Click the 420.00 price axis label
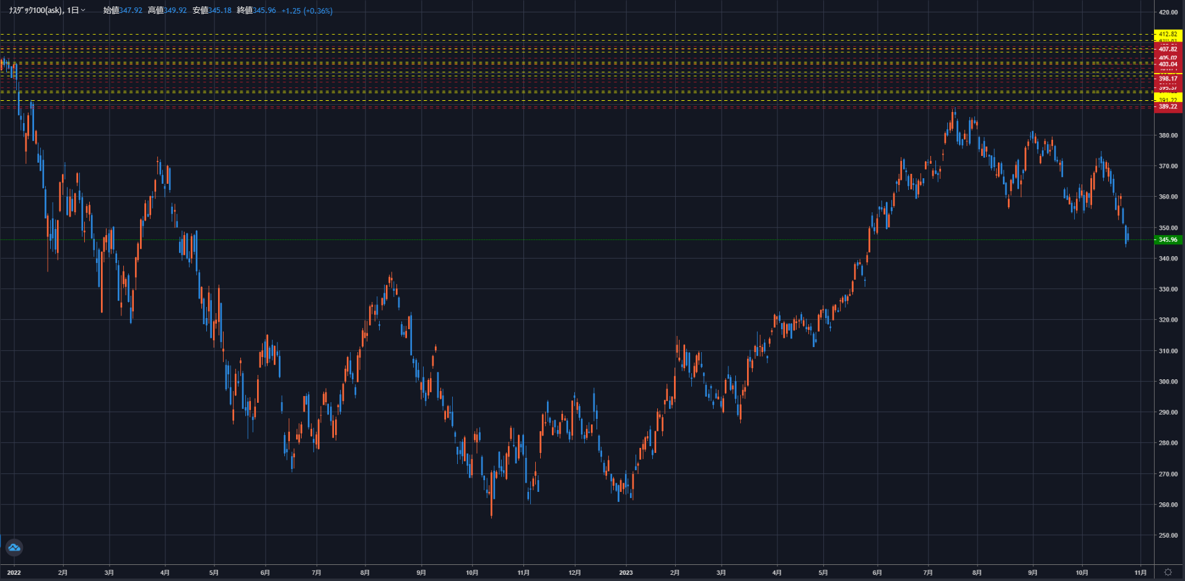1185x581 pixels. coord(1168,12)
